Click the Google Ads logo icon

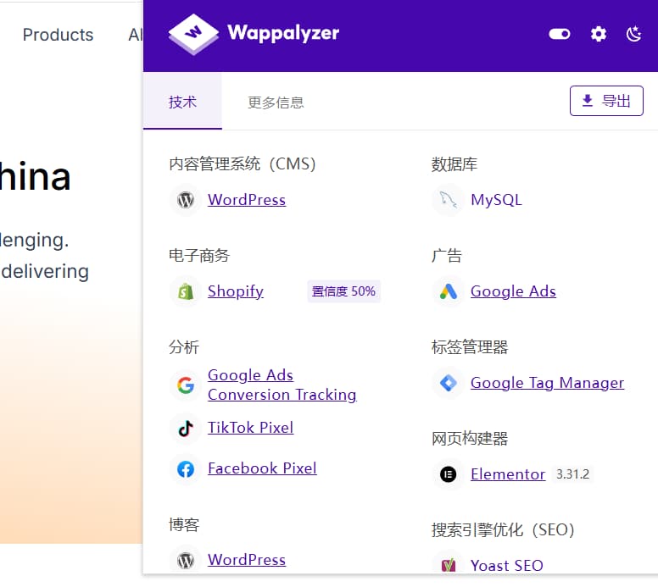click(x=449, y=291)
